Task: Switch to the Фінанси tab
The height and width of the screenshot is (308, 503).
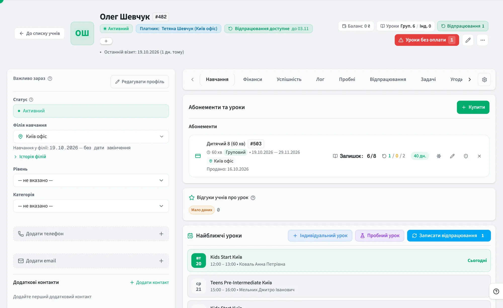Action: 253,79
